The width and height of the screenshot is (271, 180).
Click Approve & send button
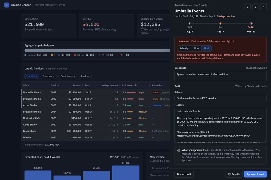[255, 174]
